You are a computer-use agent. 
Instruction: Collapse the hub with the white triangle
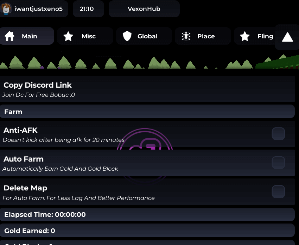287,37
